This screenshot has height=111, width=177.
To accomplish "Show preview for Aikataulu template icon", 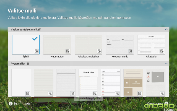I will 162,51.
